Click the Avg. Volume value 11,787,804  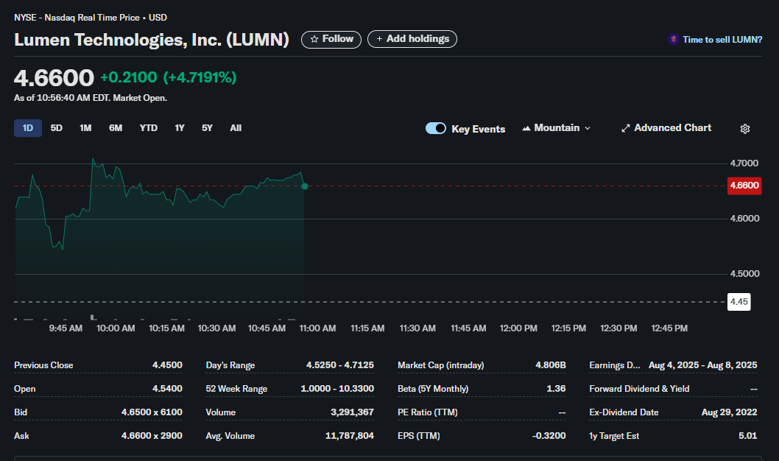349,436
